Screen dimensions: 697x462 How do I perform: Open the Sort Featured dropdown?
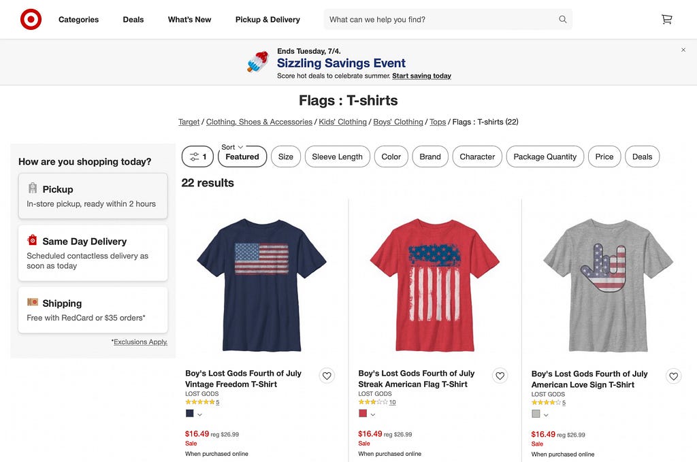point(242,156)
